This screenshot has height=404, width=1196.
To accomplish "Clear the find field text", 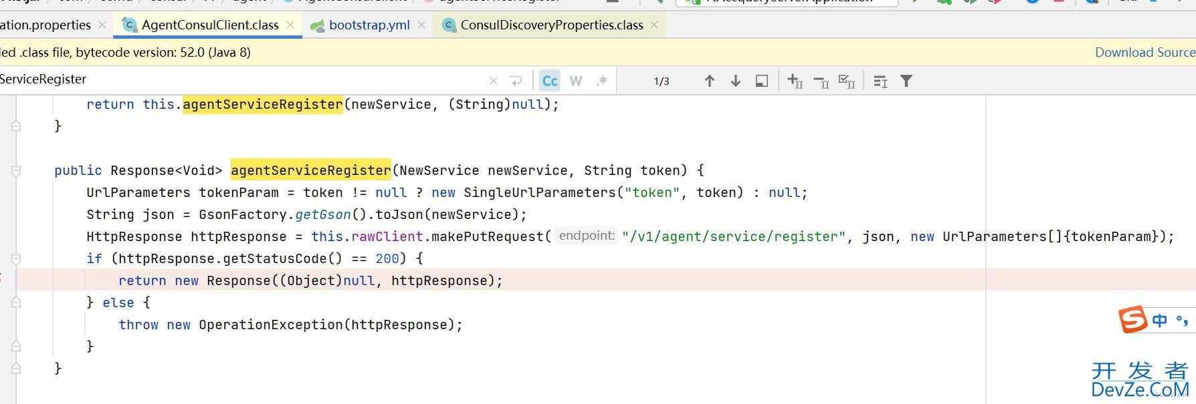I will click(494, 81).
